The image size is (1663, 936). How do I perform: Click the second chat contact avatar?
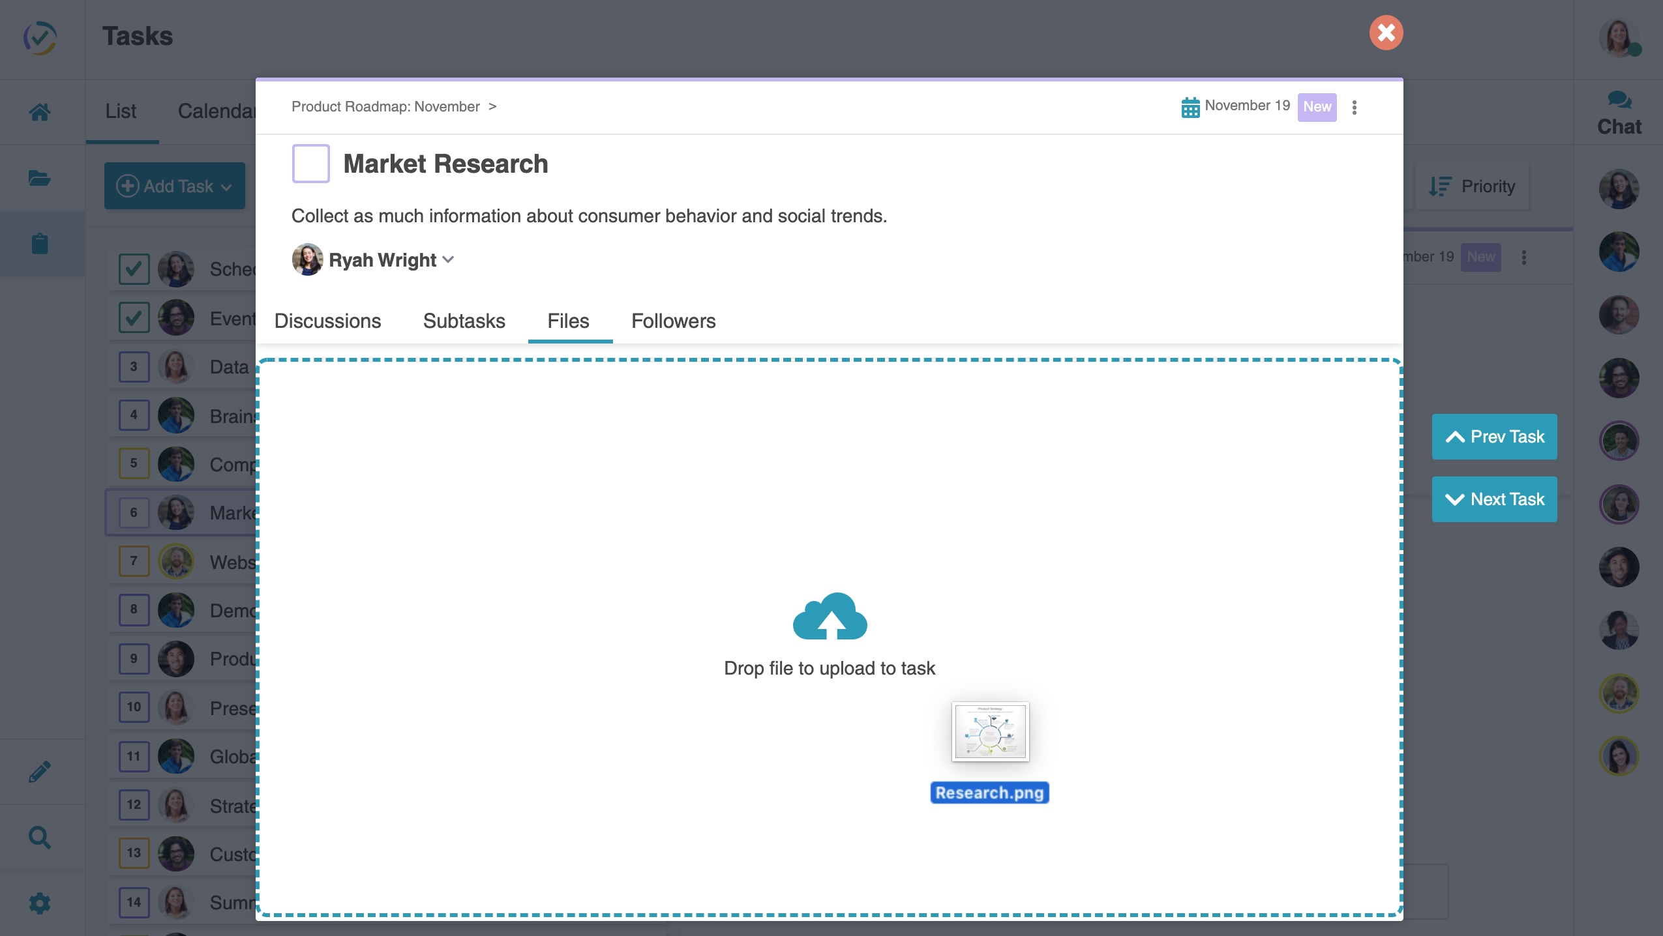point(1619,252)
